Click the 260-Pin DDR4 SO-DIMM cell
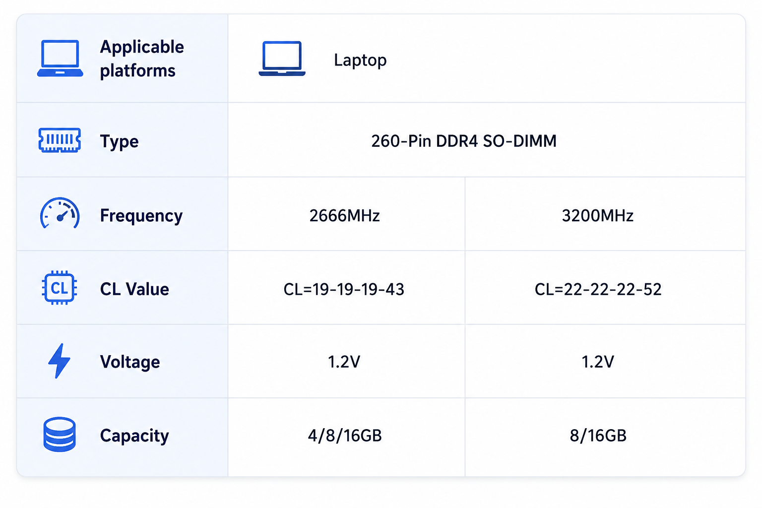 click(464, 141)
